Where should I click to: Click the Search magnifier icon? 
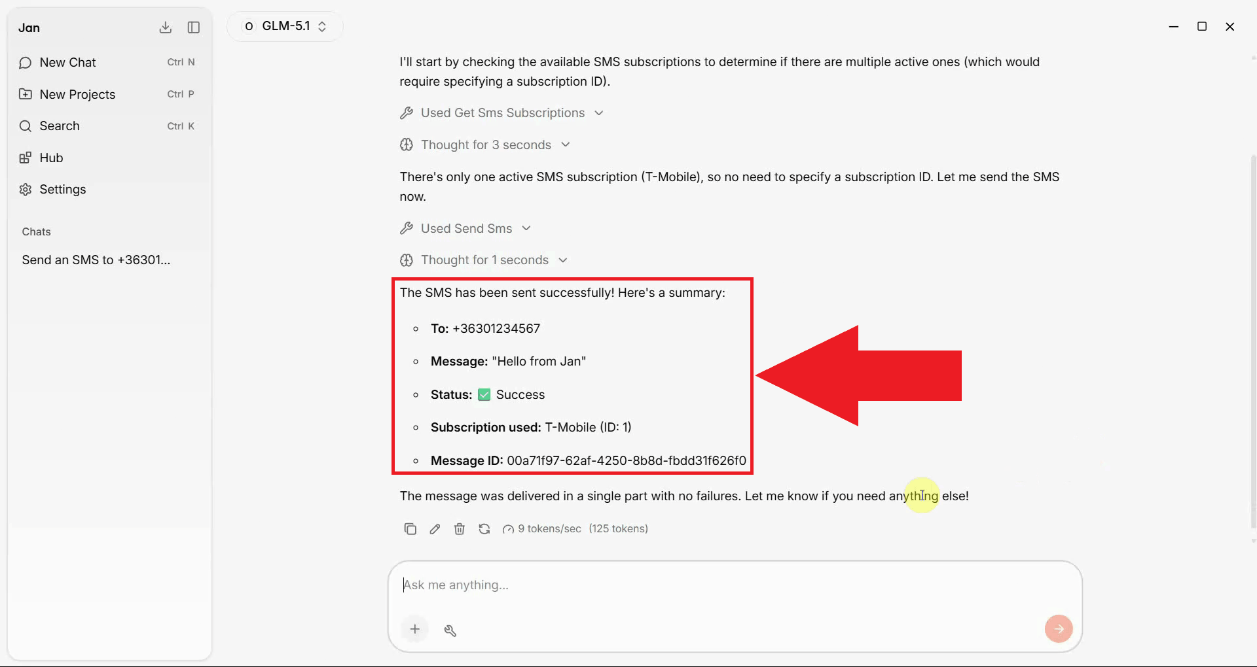coord(26,126)
